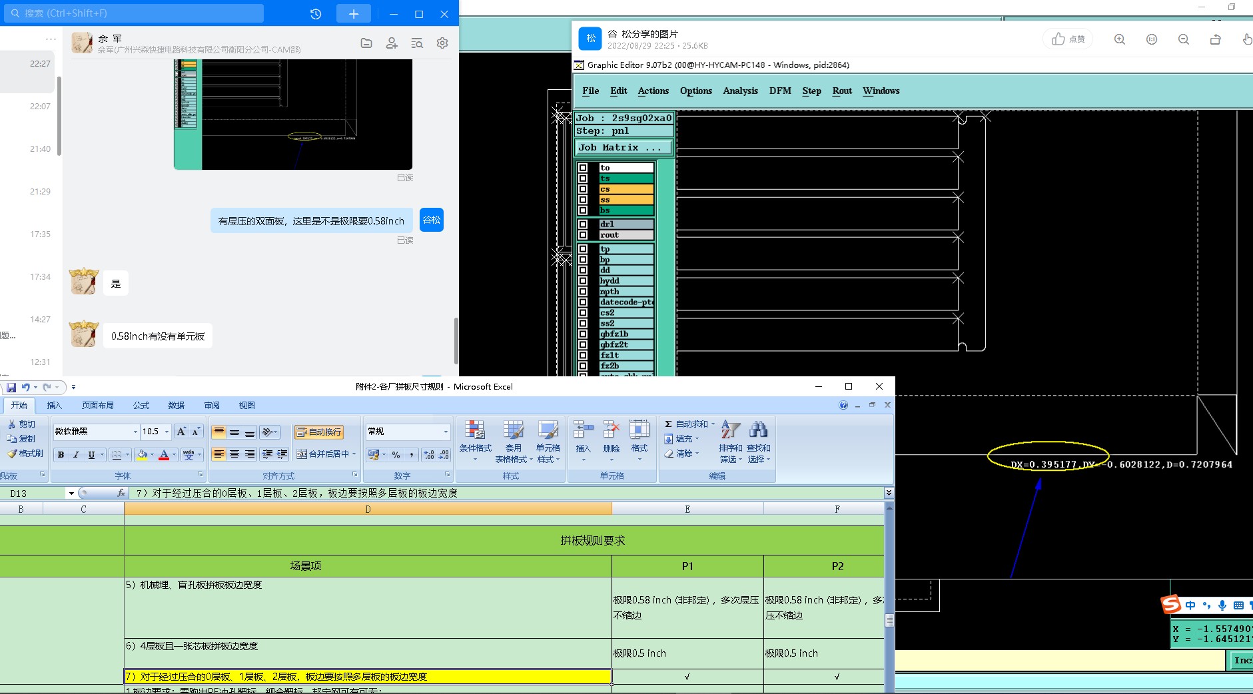Center-align text horizontally in Excel
Viewport: 1253px width, 694px height.
[x=234, y=454]
